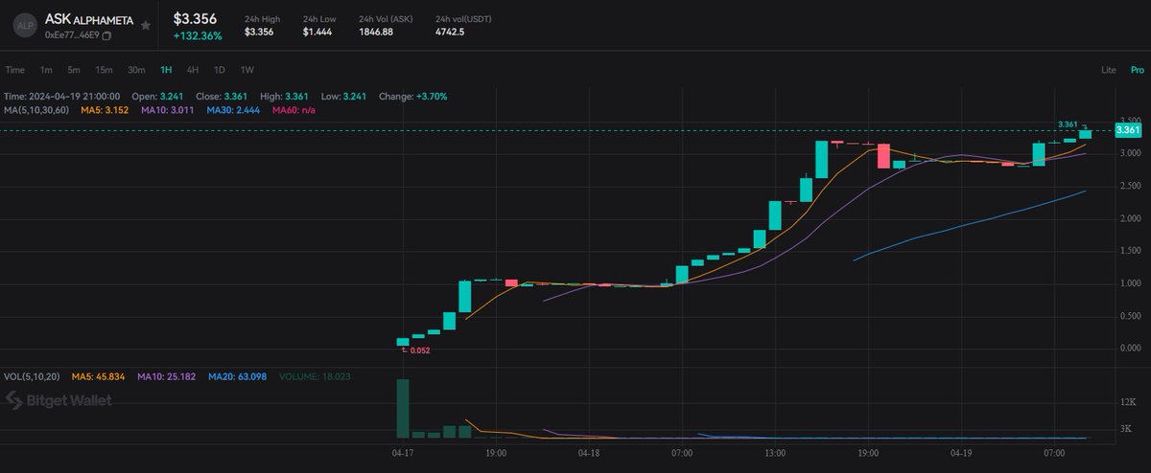Copy contract address 0xEe77...46E9
This screenshot has height=473, width=1151.
pyautogui.click(x=106, y=35)
